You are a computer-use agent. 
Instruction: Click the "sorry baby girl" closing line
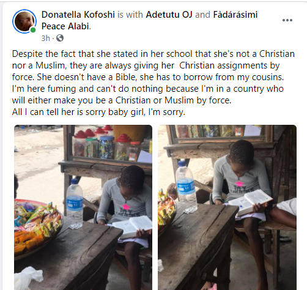click(x=98, y=112)
